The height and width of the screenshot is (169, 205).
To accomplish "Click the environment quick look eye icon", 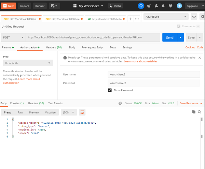I will (194, 16).
